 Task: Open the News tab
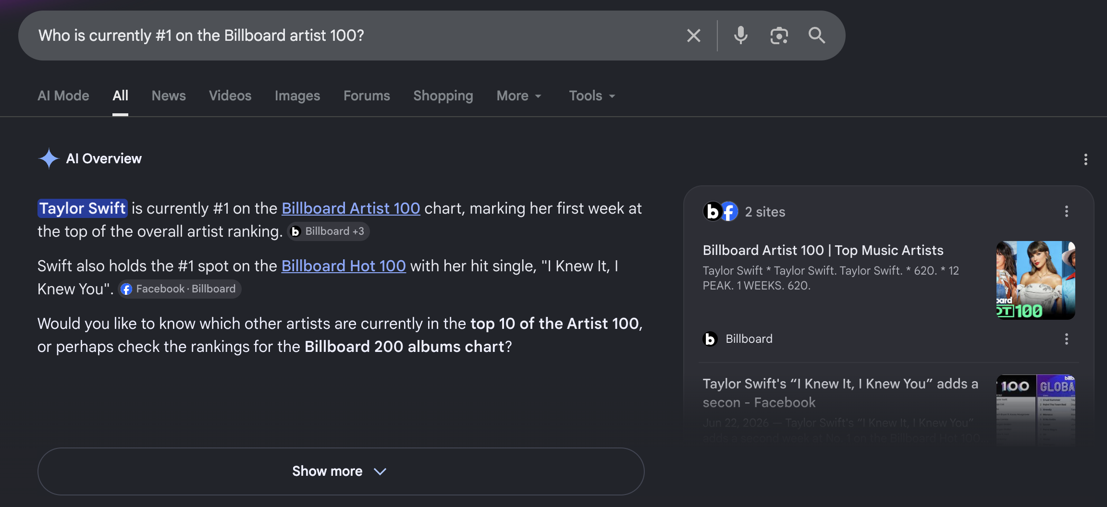pyautogui.click(x=169, y=96)
